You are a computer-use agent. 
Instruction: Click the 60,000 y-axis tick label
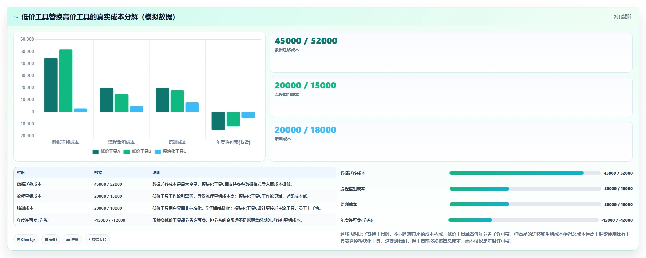coord(27,39)
